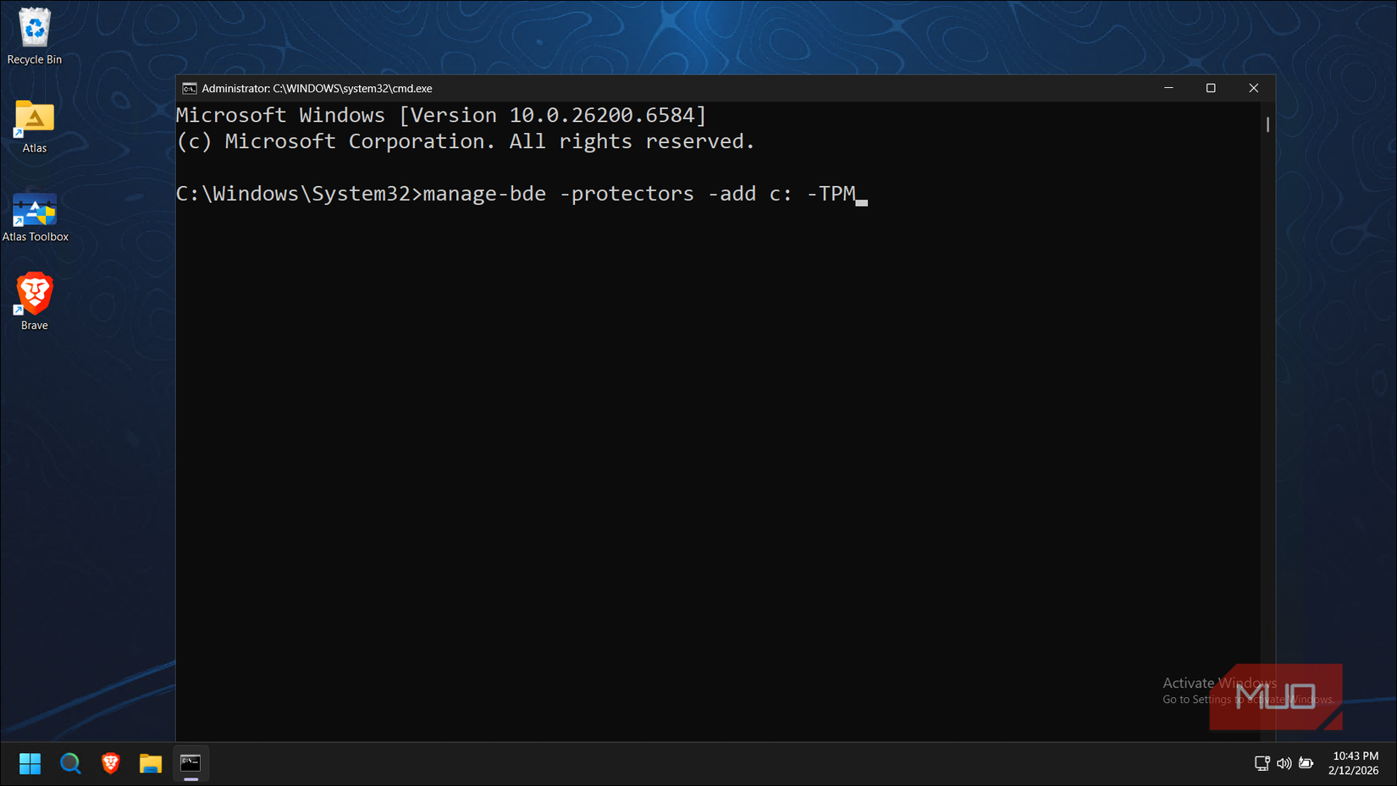This screenshot has width=1397, height=786.
Task: Open network status in system tray
Action: [1262, 763]
